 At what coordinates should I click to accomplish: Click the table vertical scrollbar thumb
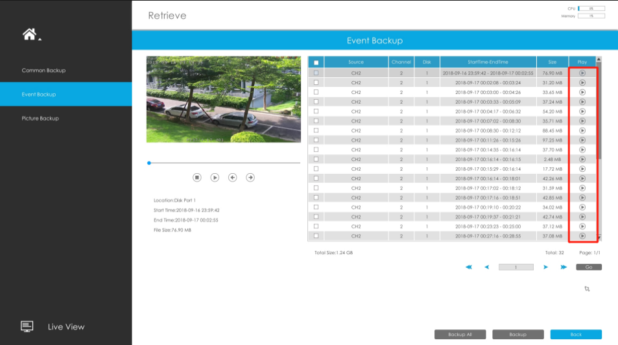click(x=599, y=111)
